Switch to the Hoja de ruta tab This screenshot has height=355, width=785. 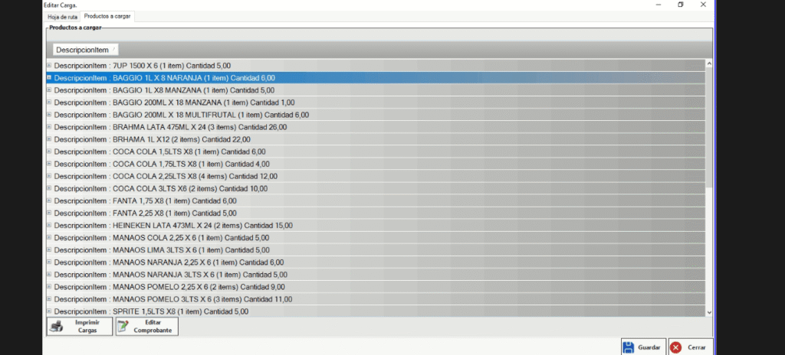point(63,16)
